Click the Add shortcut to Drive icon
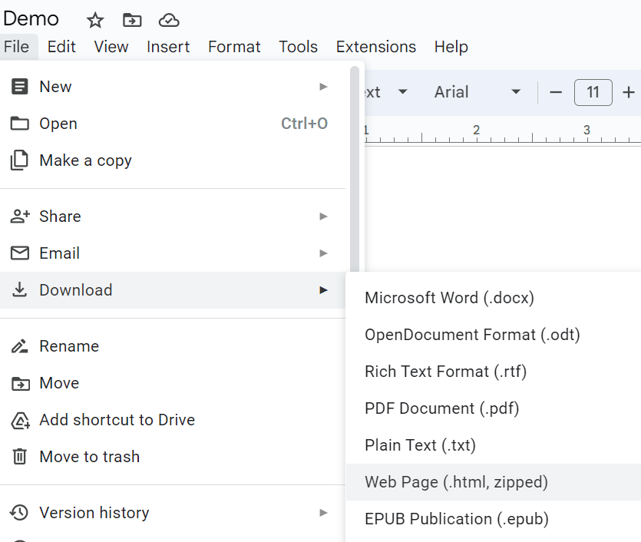Viewport: 641px width, 542px height. [19, 420]
